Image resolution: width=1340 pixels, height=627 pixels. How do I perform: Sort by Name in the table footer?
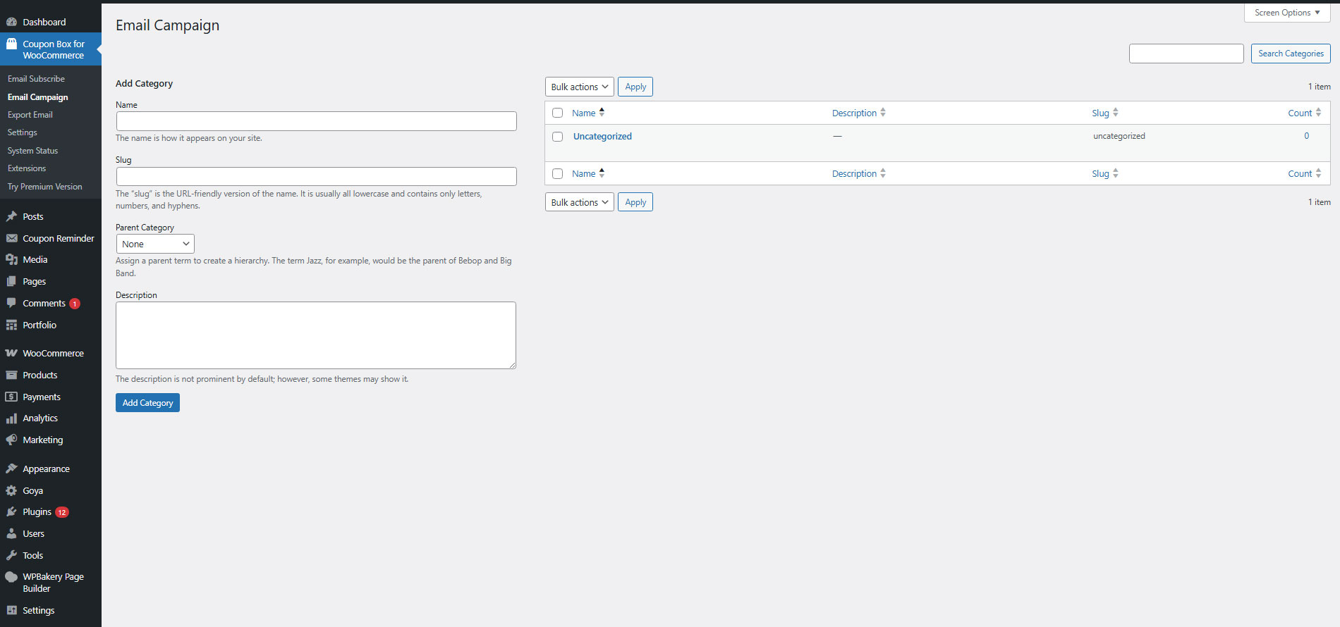(588, 173)
